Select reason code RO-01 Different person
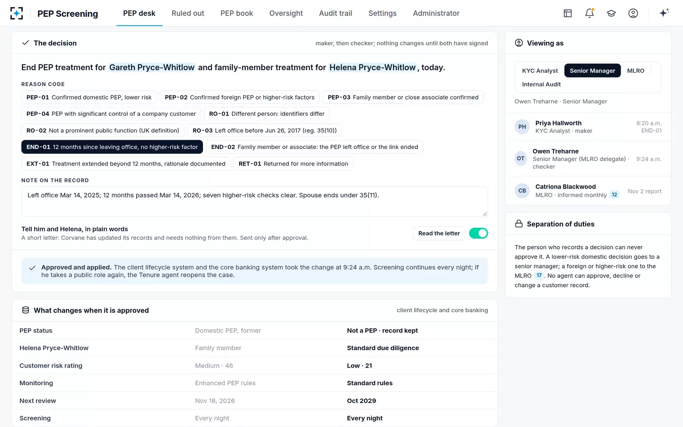Viewport: 683px width, 427px height. pyautogui.click(x=267, y=114)
